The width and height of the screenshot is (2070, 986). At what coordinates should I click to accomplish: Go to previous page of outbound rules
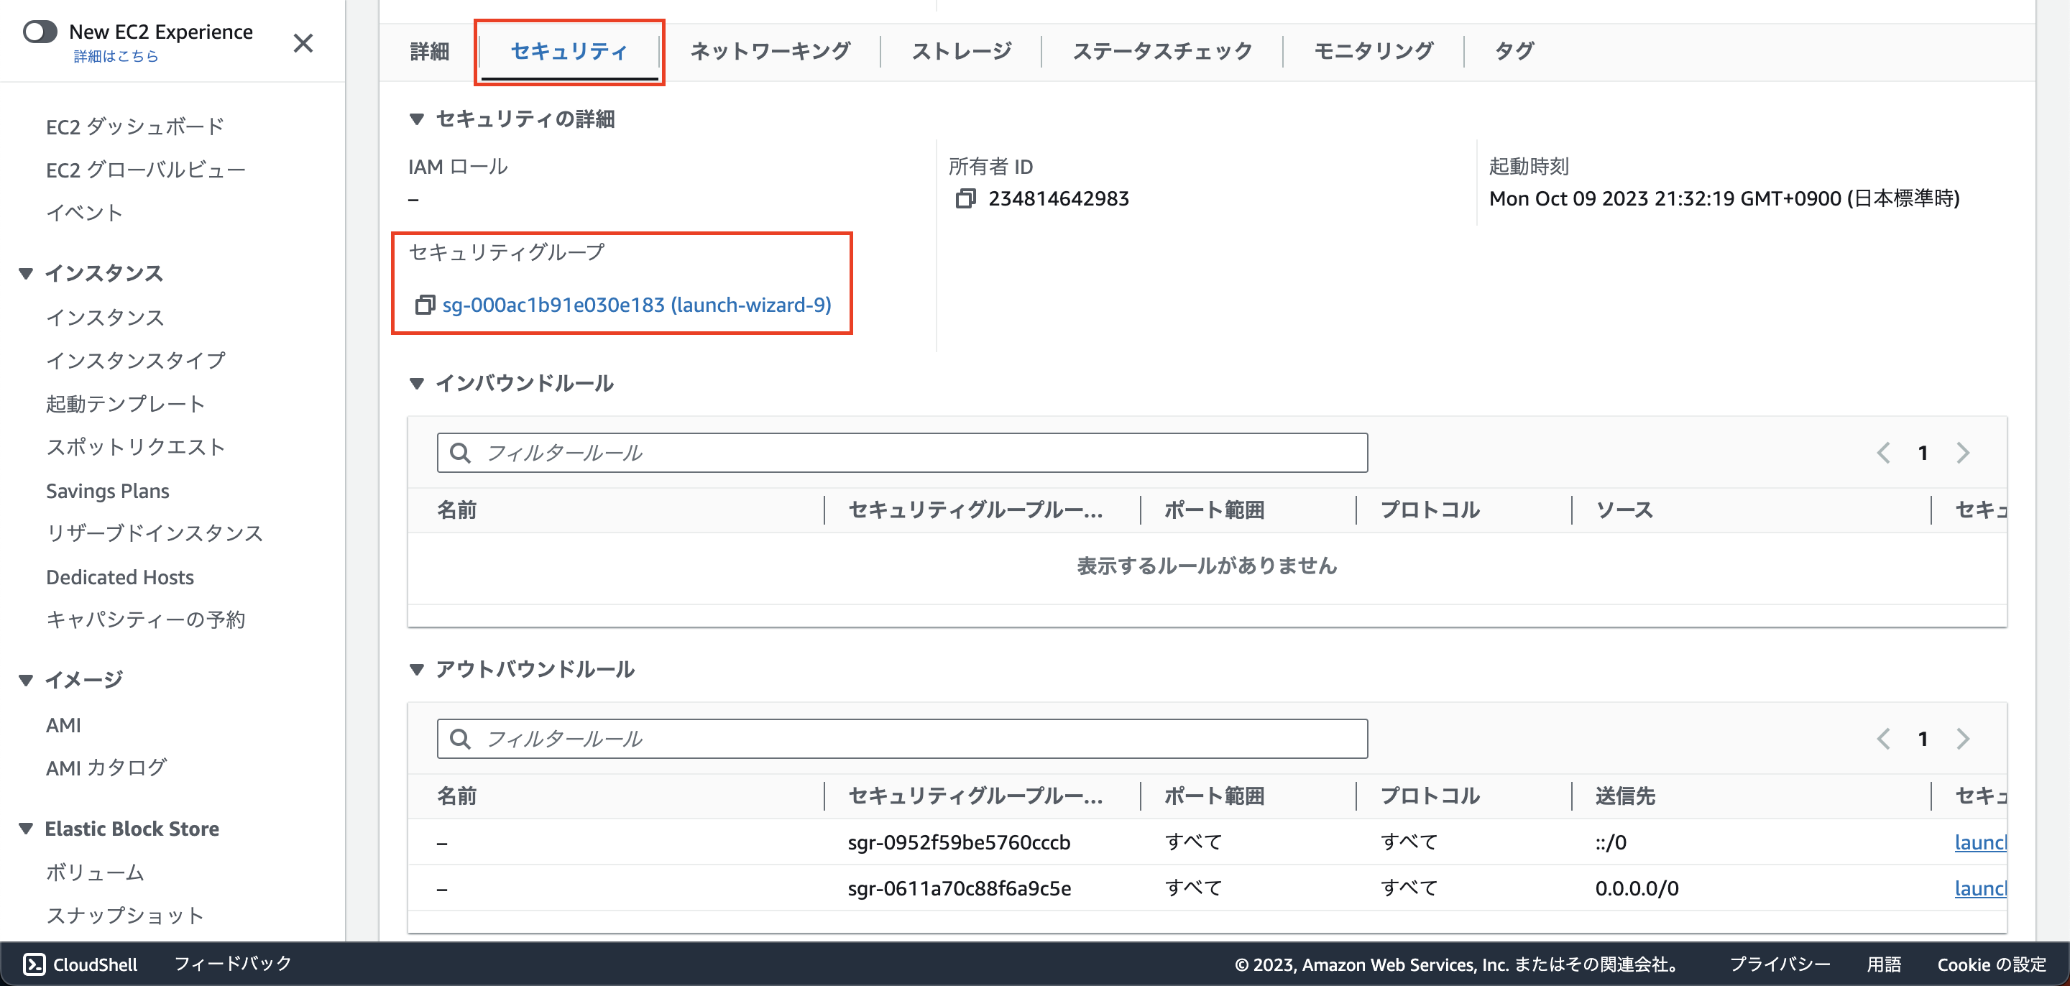(1883, 739)
